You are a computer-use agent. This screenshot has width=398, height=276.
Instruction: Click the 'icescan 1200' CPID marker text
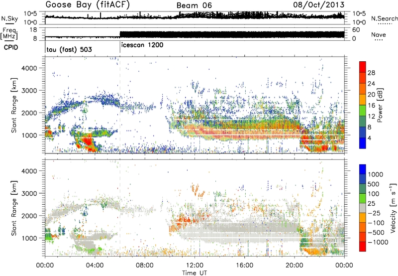[142, 45]
